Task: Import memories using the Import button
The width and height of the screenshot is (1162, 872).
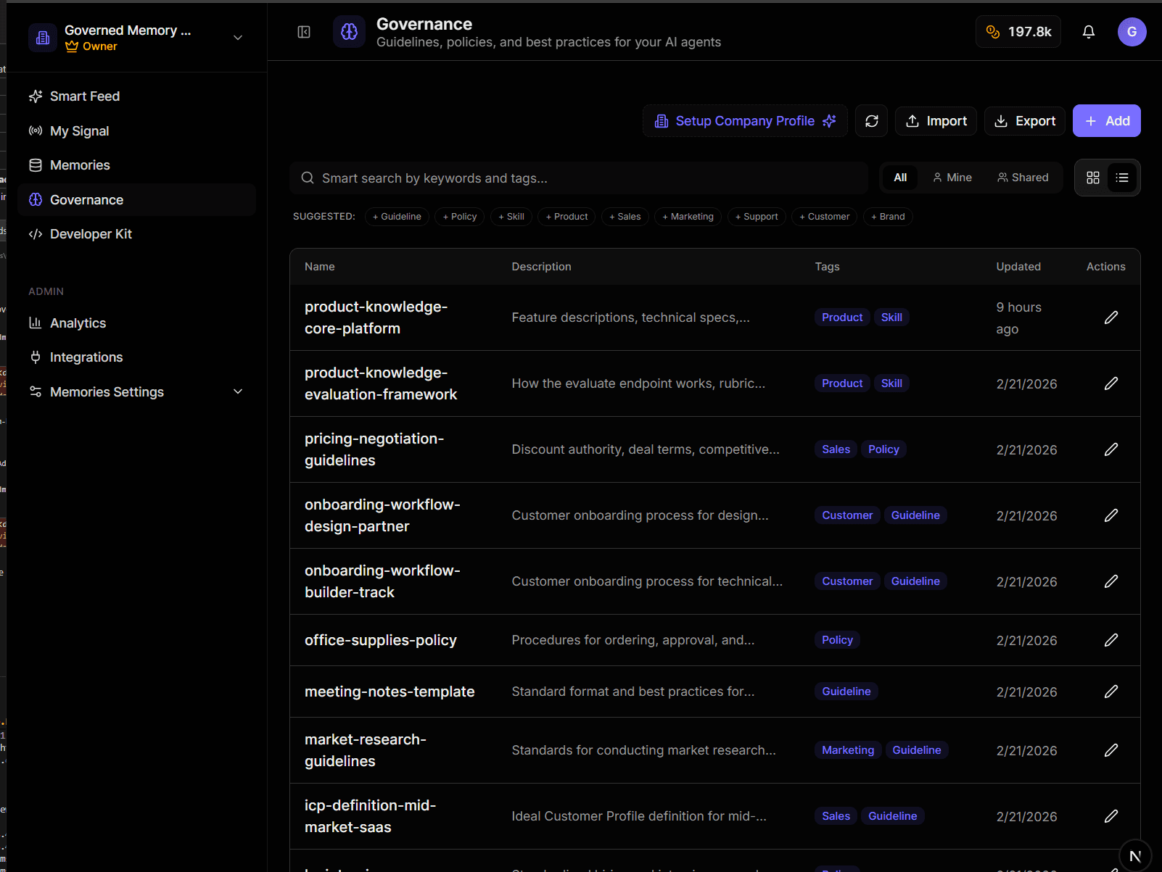Action: (936, 120)
